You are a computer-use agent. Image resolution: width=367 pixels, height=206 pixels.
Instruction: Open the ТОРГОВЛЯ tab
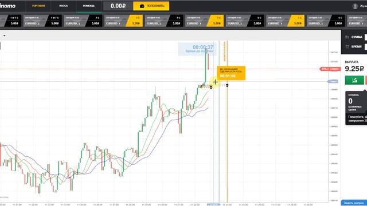coord(38,6)
